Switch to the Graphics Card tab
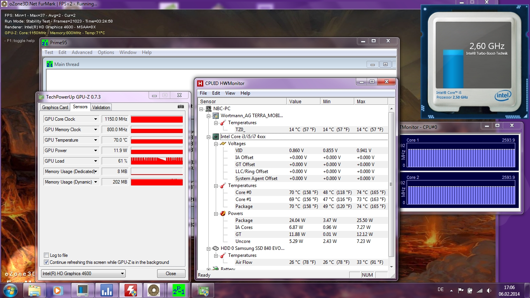 [55, 107]
